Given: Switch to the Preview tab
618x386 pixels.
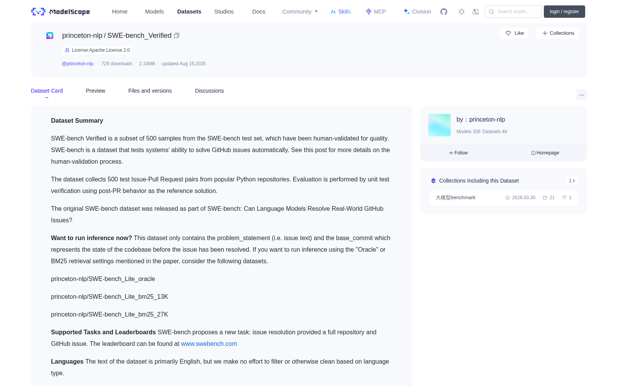Looking at the screenshot, I should [95, 91].
